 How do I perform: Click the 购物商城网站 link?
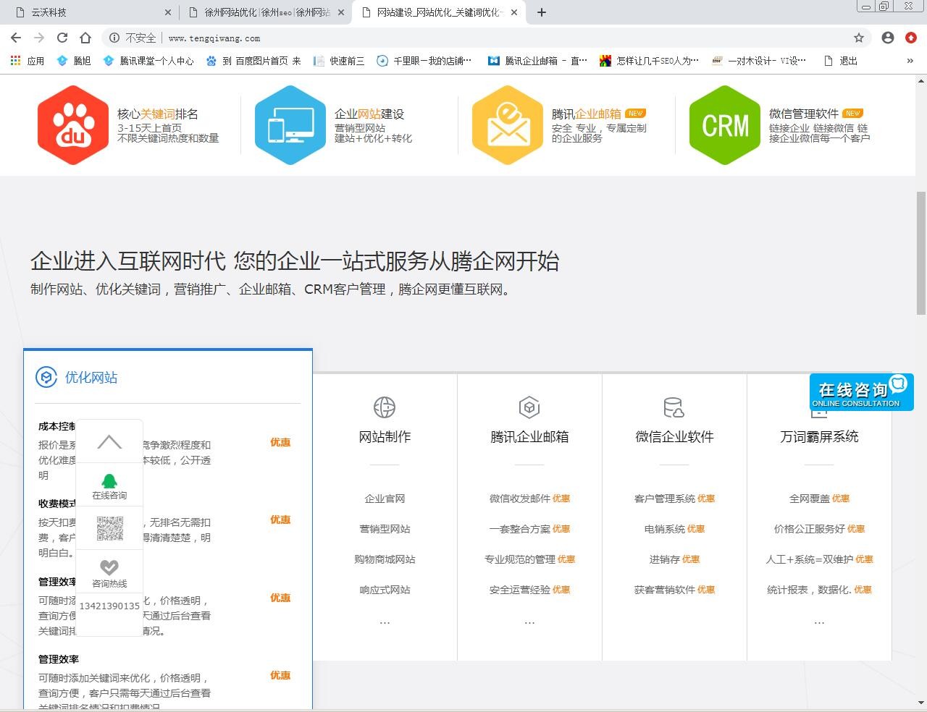pos(385,559)
